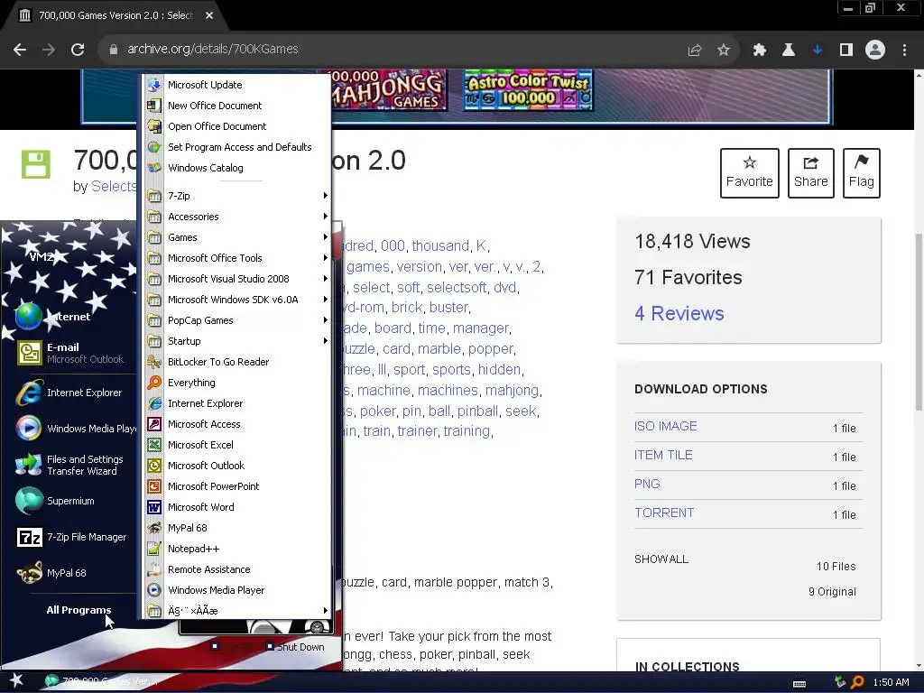Open pinned Internet globe icon in Start menu
Image resolution: width=924 pixels, height=693 pixels.
tap(28, 317)
